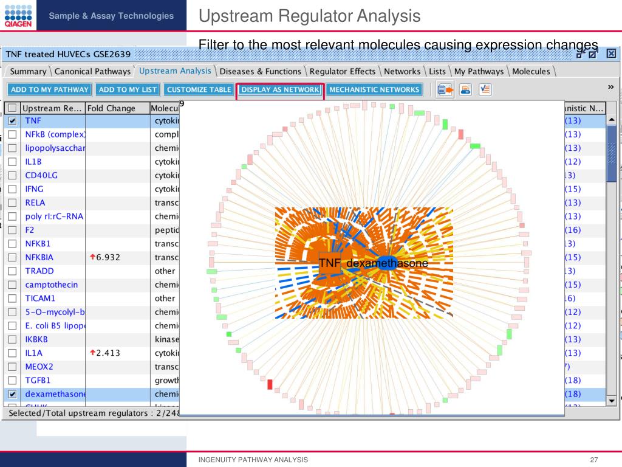Open the MEOX2 regulator link

tap(39, 367)
